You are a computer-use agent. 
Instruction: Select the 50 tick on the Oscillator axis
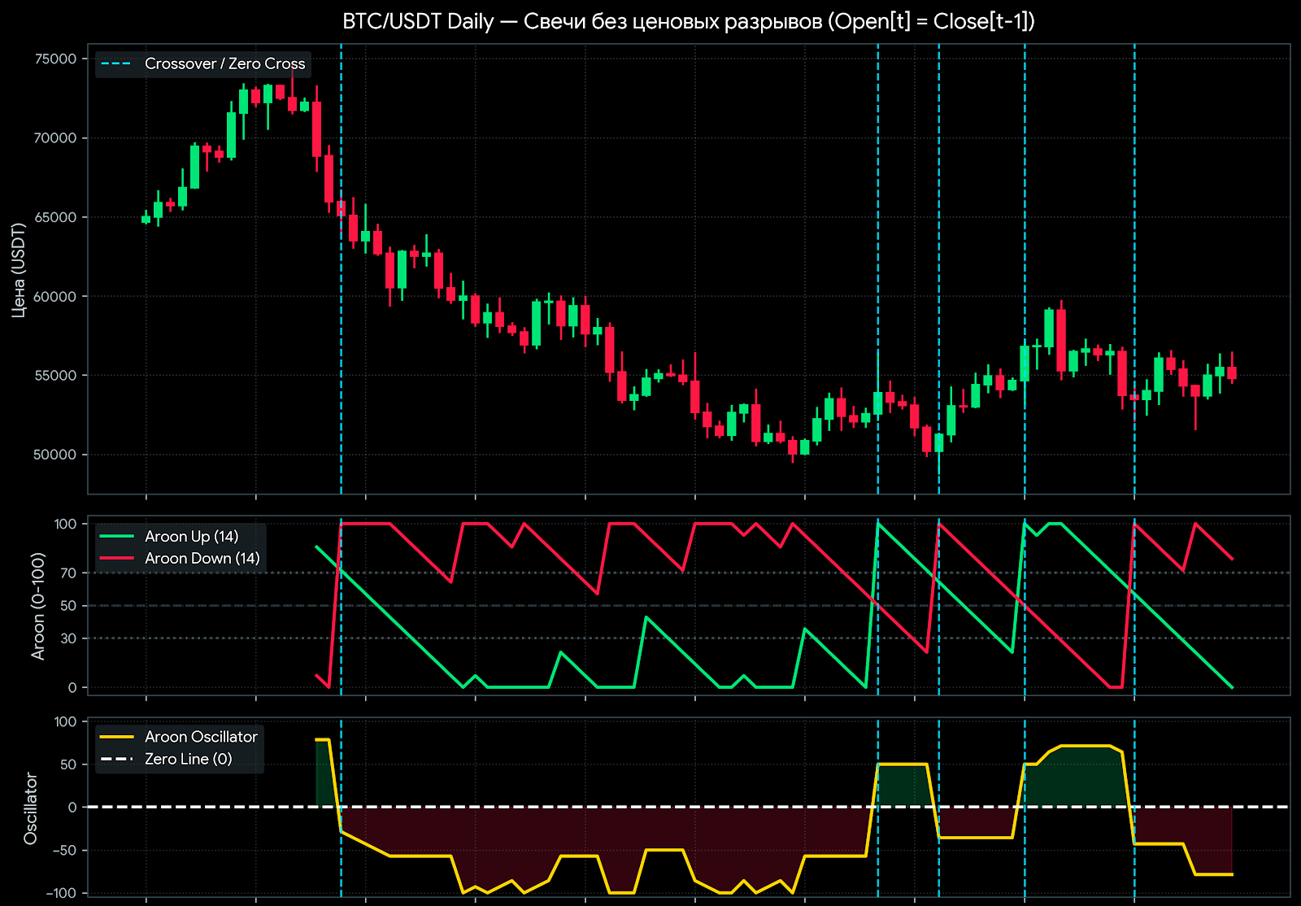click(x=69, y=764)
